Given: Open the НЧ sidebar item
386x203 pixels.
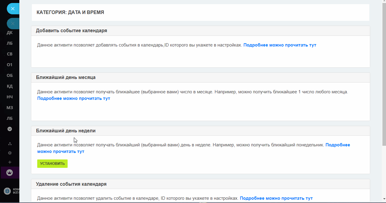Looking at the screenshot, I should (x=10, y=97).
